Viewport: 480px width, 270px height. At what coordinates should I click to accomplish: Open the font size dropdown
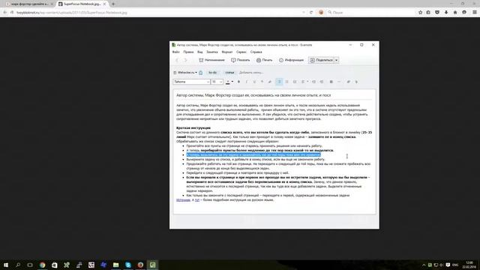point(217,82)
